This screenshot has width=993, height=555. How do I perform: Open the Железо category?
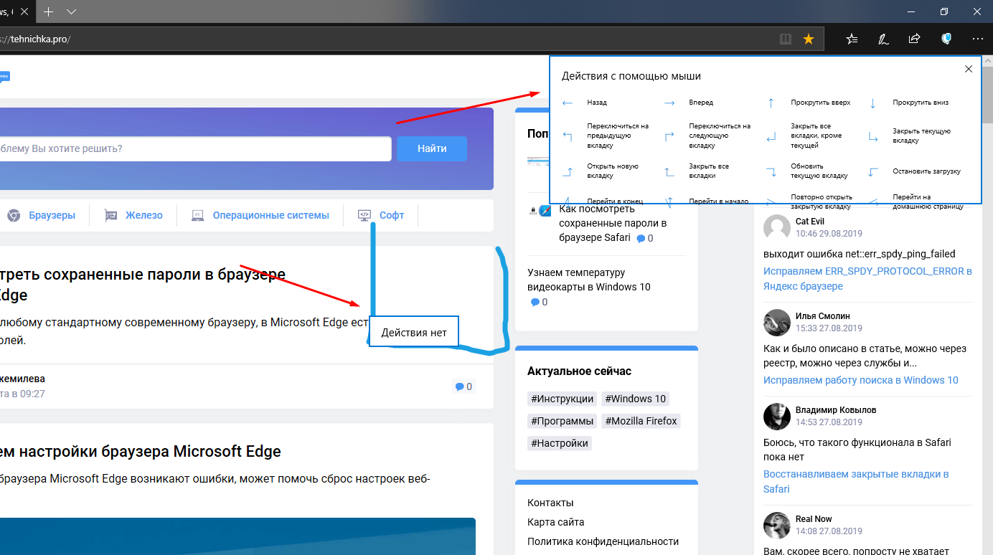pyautogui.click(x=143, y=215)
